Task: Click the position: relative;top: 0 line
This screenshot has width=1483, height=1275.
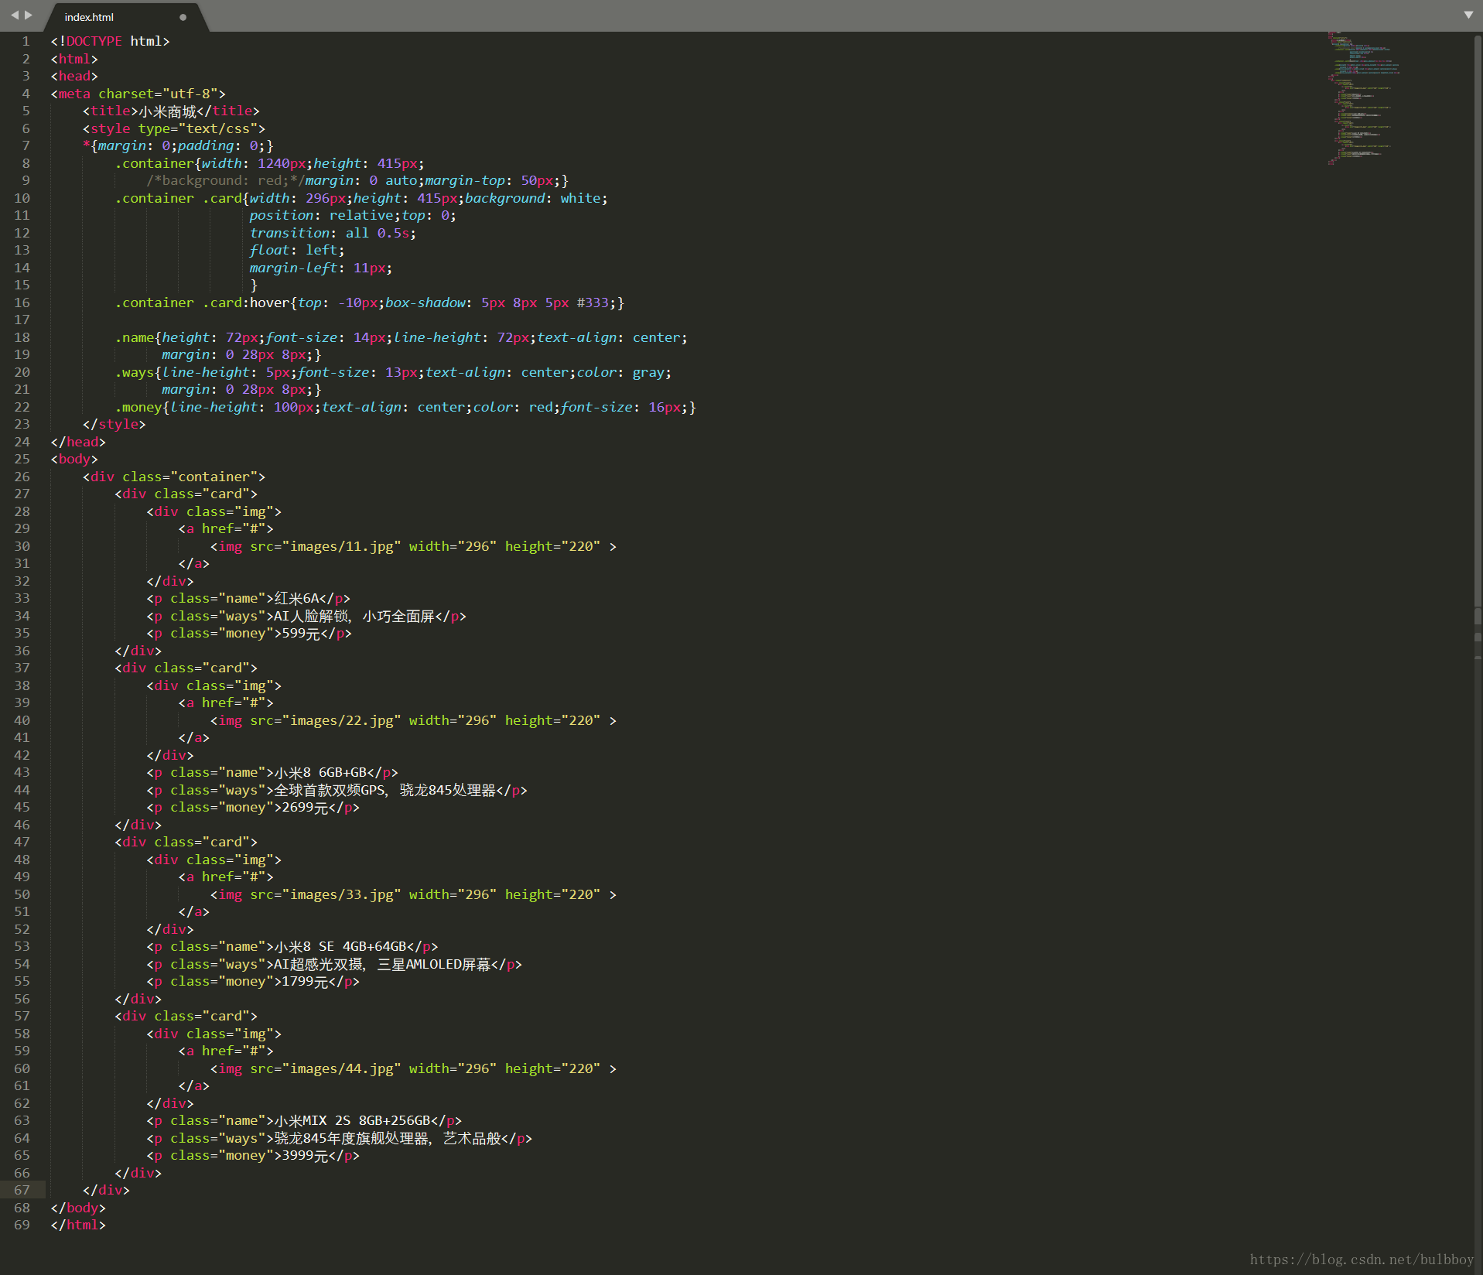Action: 352,215
